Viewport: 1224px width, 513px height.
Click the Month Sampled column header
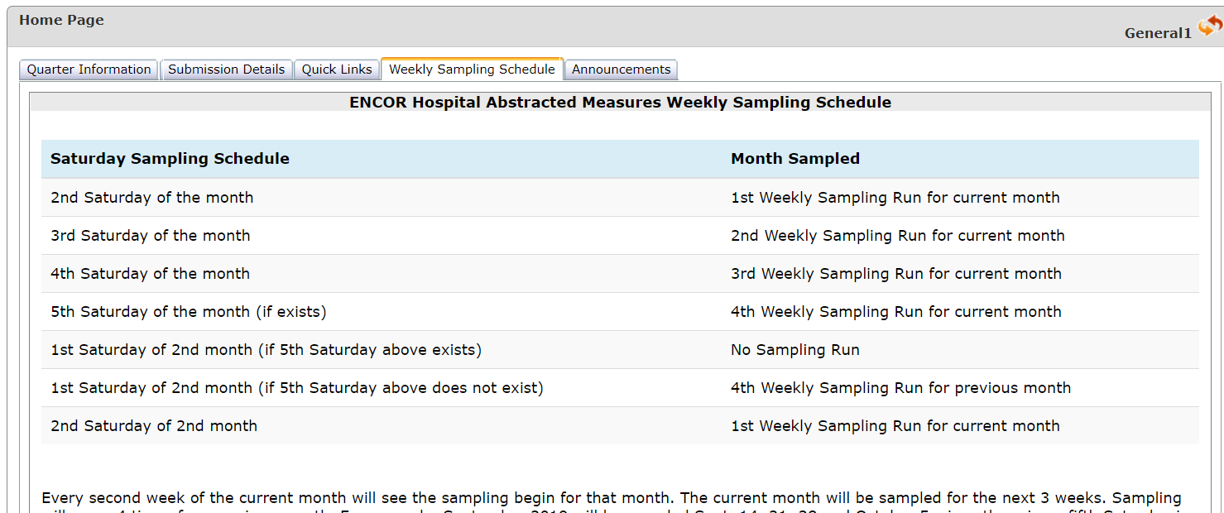795,159
